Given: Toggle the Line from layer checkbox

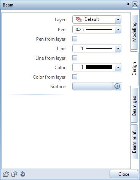Looking at the screenshot, I should coord(75,58).
